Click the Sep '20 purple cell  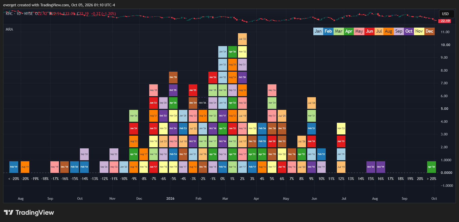[84, 154]
